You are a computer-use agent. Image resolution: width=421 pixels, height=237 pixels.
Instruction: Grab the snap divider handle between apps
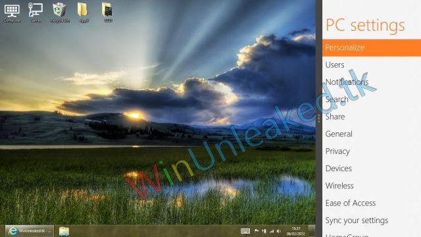pos(318,118)
